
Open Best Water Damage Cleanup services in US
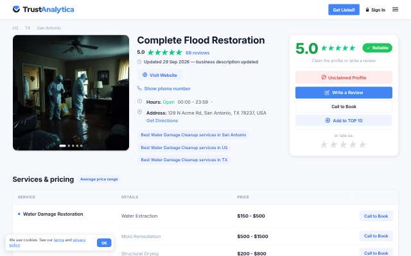tap(184, 148)
